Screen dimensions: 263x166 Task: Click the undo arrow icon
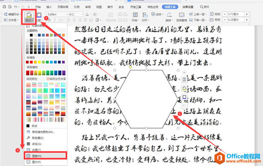point(16,7)
